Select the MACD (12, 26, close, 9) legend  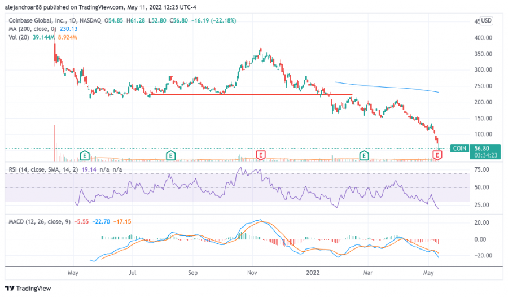pyautogui.click(x=40, y=222)
